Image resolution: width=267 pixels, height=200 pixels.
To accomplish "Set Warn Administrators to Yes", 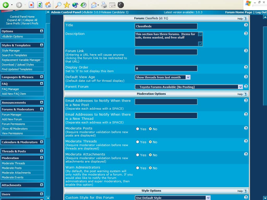I will [x=138, y=168].
